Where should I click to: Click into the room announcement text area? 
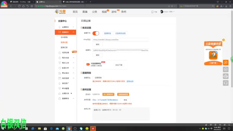[121, 114]
